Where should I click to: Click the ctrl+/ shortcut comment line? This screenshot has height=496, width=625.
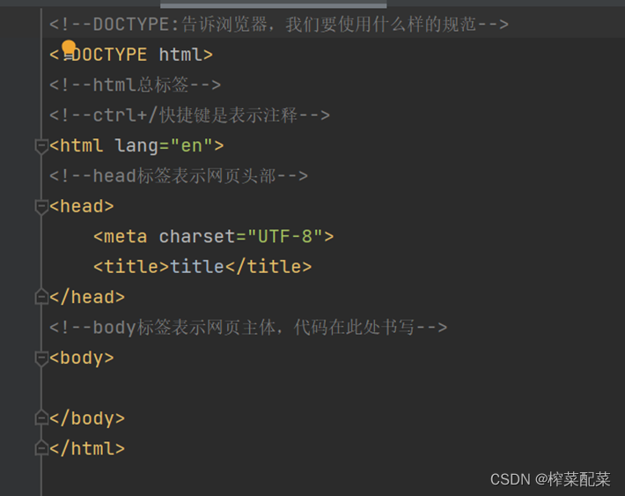point(189,115)
